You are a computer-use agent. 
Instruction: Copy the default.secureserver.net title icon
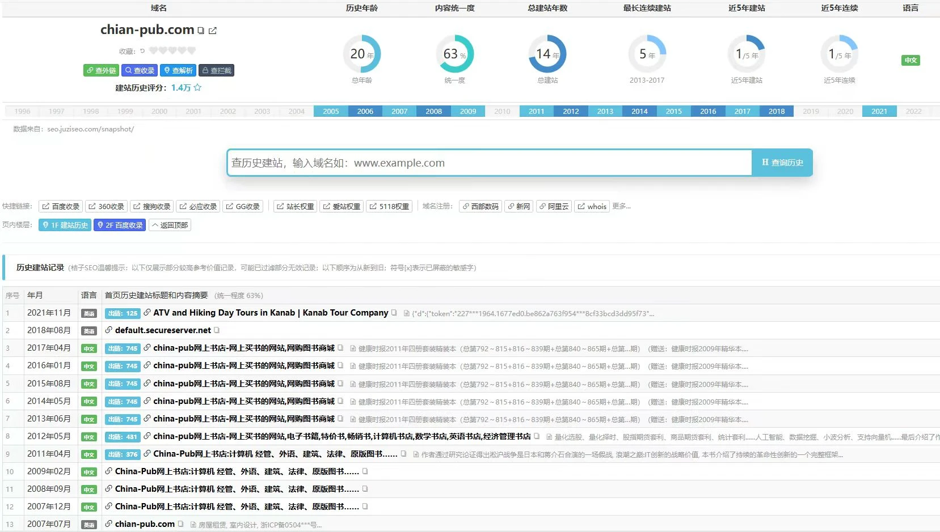[217, 330]
